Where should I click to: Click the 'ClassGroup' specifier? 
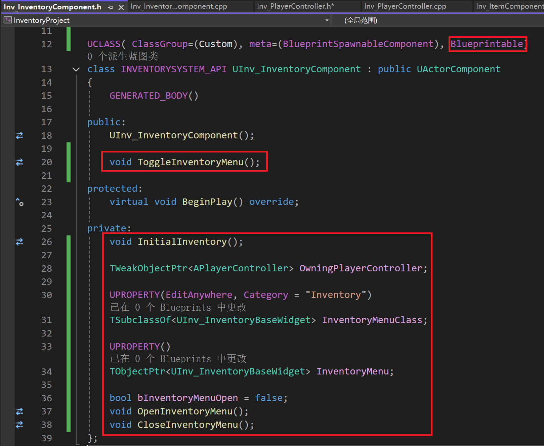[x=160, y=44]
